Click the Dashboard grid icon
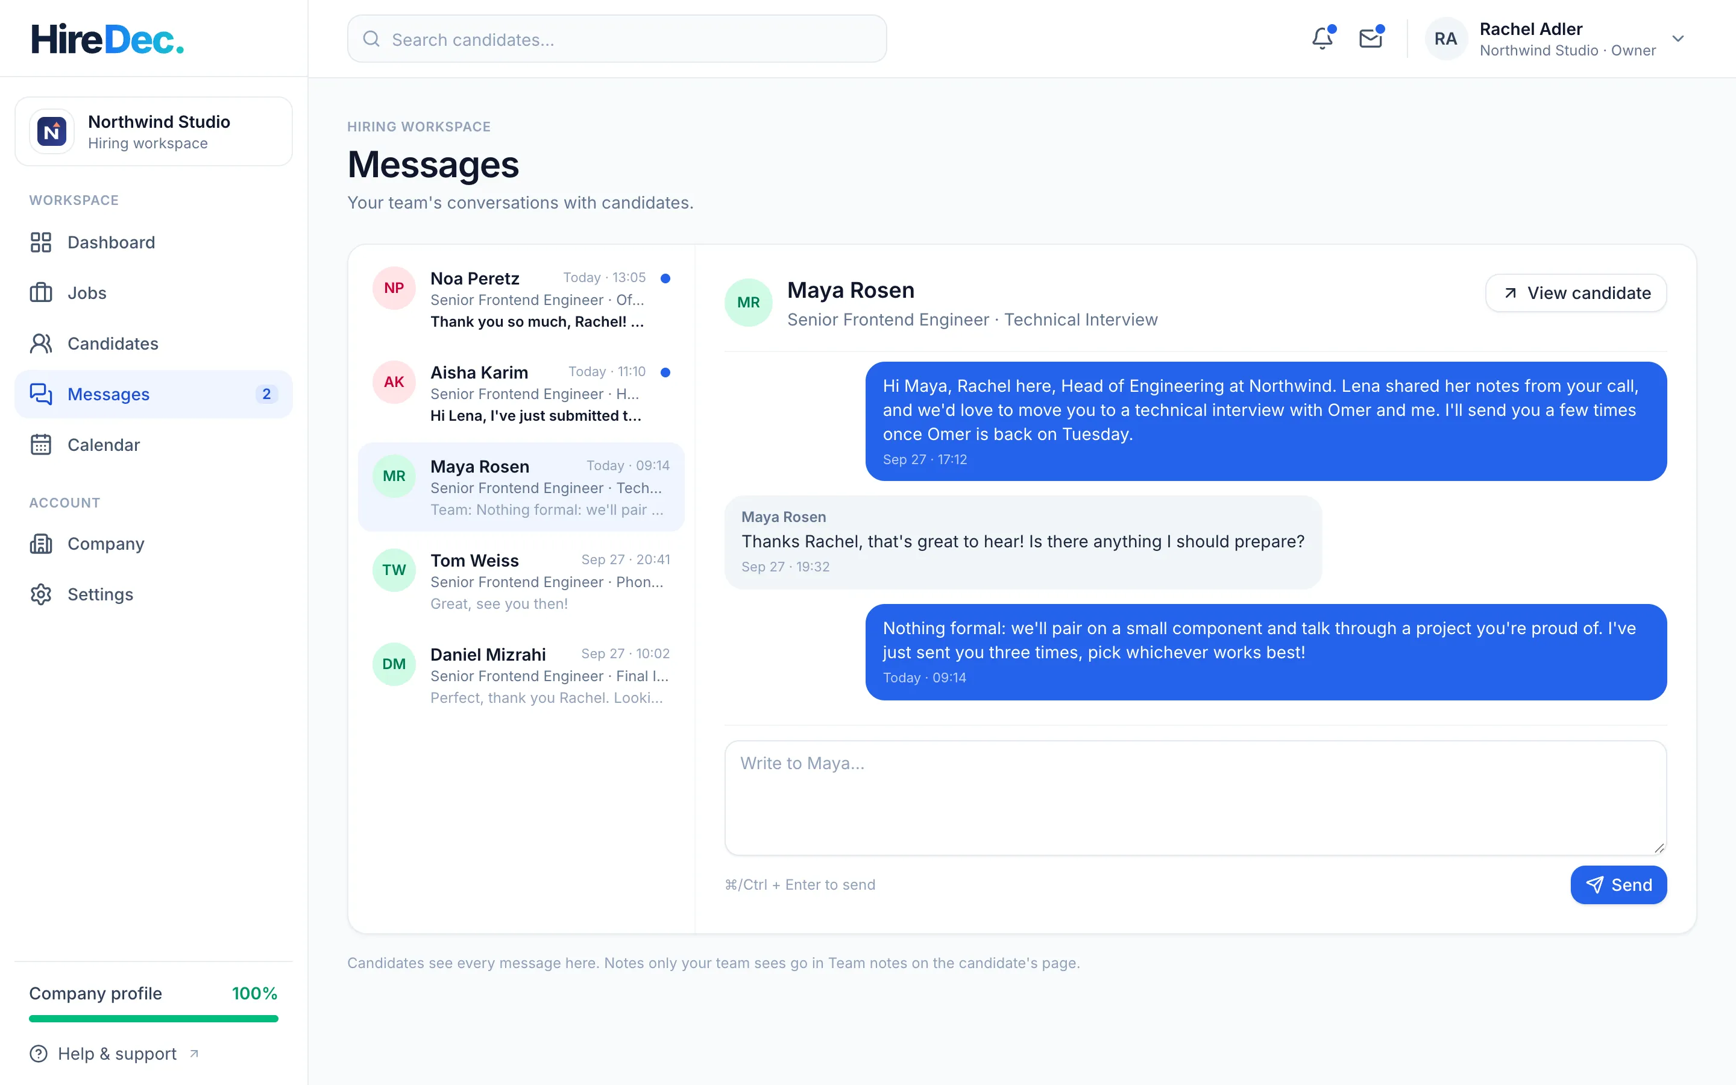Screen dimensions: 1736x1085 pyautogui.click(x=41, y=242)
